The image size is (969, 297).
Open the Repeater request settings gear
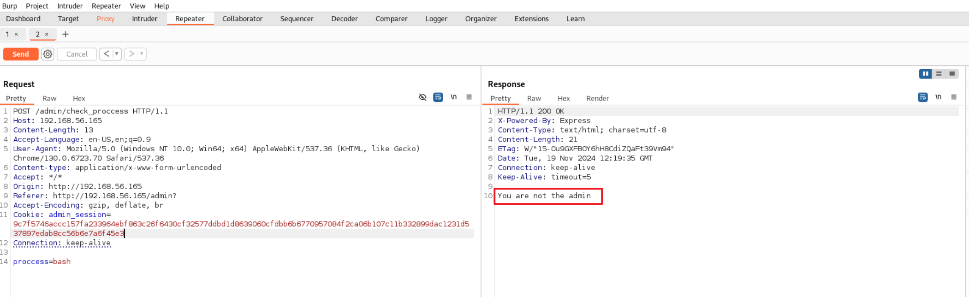coord(48,54)
